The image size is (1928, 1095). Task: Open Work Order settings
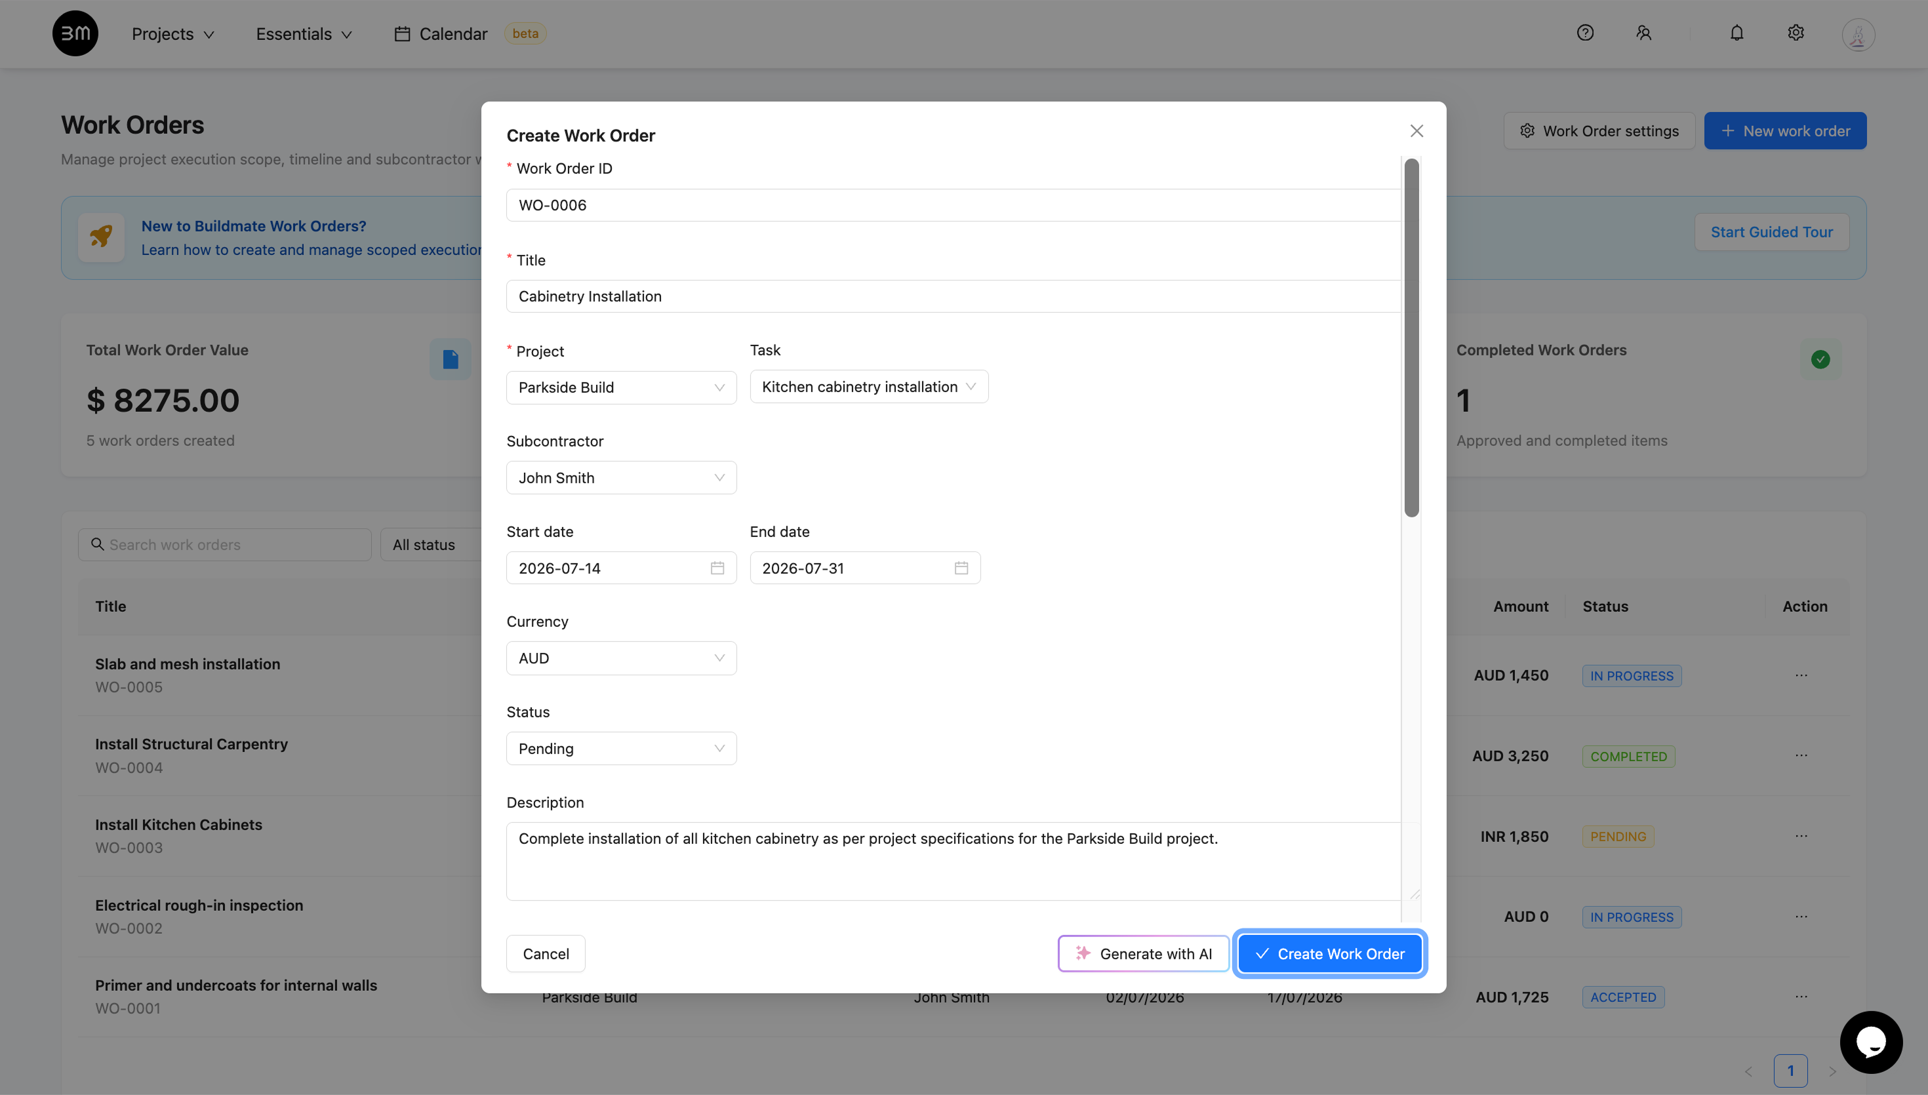1599,131
